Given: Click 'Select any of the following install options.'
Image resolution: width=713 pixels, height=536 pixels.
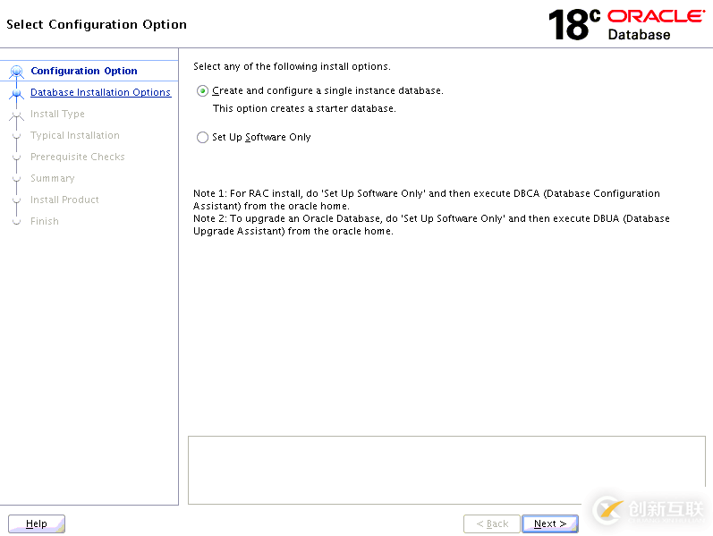Looking at the screenshot, I should (292, 66).
